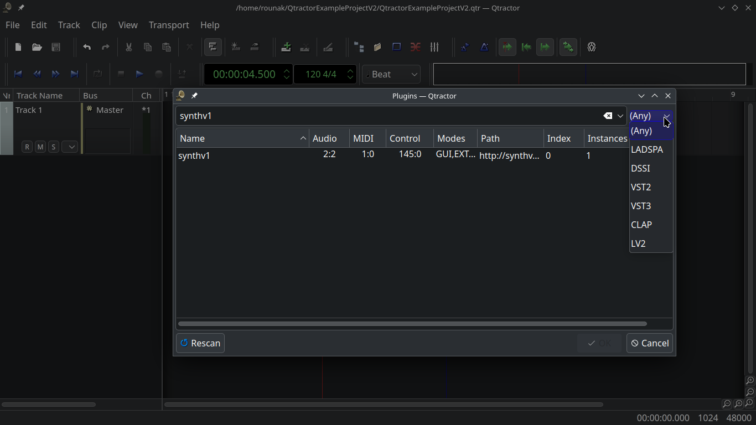Sort plugins by Audio column

coord(329,138)
